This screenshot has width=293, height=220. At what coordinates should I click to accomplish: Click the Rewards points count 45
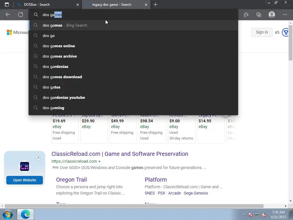277,33
